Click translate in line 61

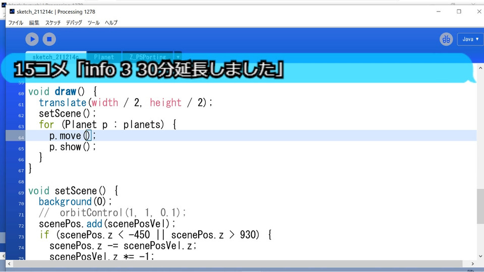click(x=63, y=103)
